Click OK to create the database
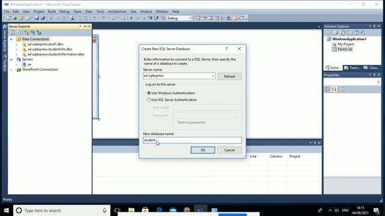Screen dimensions: 385x216 pos(203,150)
